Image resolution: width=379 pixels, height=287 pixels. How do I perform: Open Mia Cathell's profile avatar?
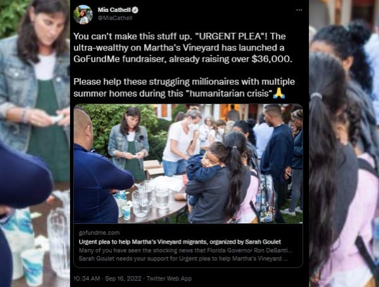coord(83,15)
